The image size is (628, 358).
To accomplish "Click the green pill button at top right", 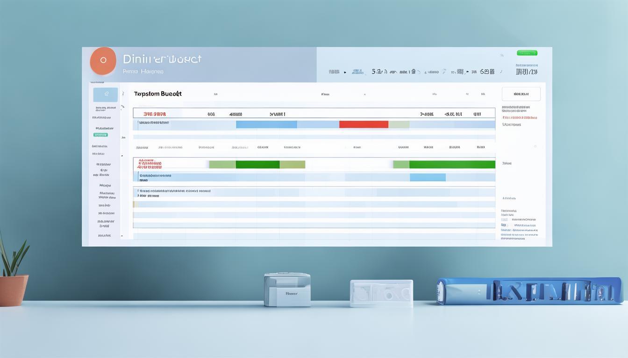I will pos(527,53).
